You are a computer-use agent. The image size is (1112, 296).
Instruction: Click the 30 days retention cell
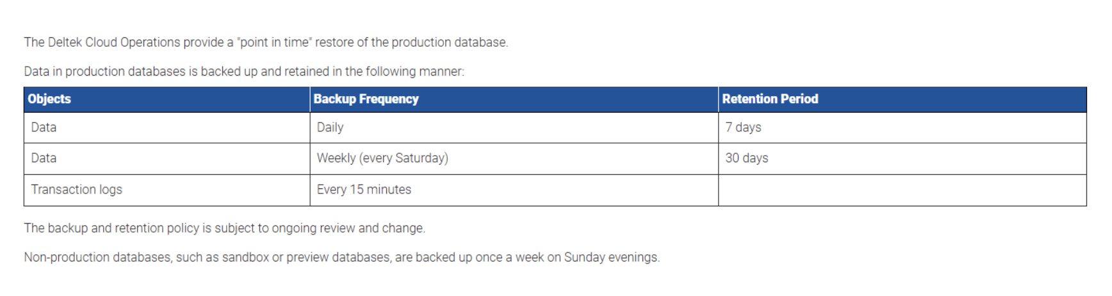[746, 158]
